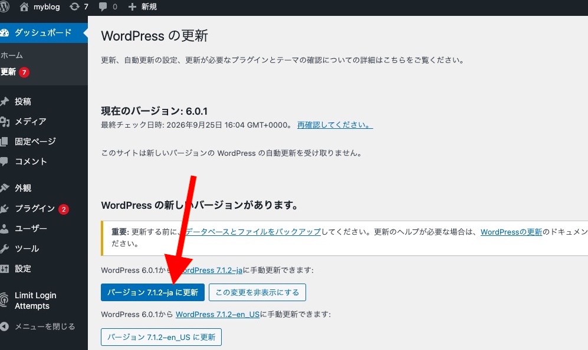Viewport: 588px width, 350px height.
Task: Open the WordPress logo menu
Action: (4, 6)
